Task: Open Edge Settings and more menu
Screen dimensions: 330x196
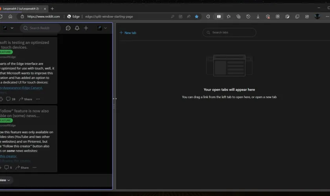Action: (327, 16)
